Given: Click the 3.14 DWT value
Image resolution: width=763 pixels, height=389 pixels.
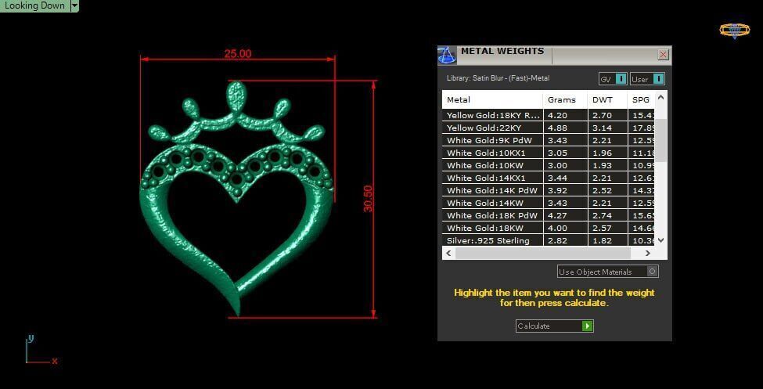Looking at the screenshot, I should [602, 128].
